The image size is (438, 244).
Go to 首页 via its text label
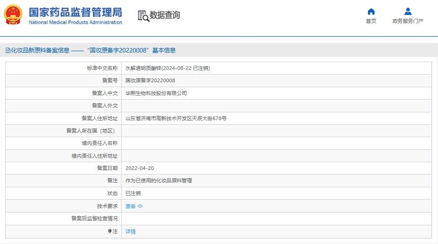371,21
